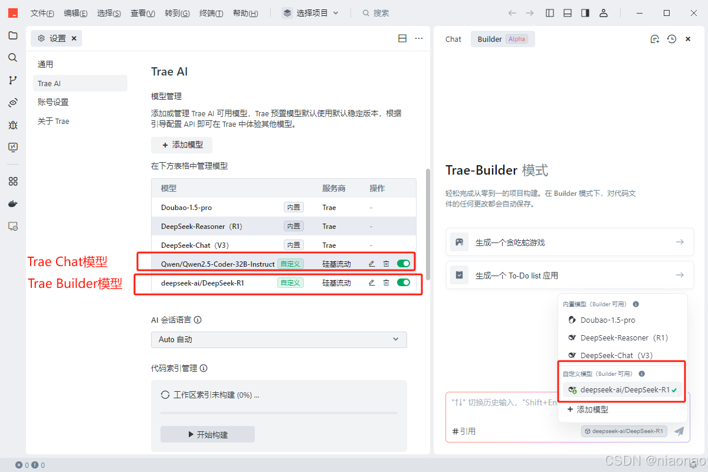Choose the 生成一个贪吃蛇游戏 suggestion
Viewport: 708px width, 472px height.
click(570, 242)
